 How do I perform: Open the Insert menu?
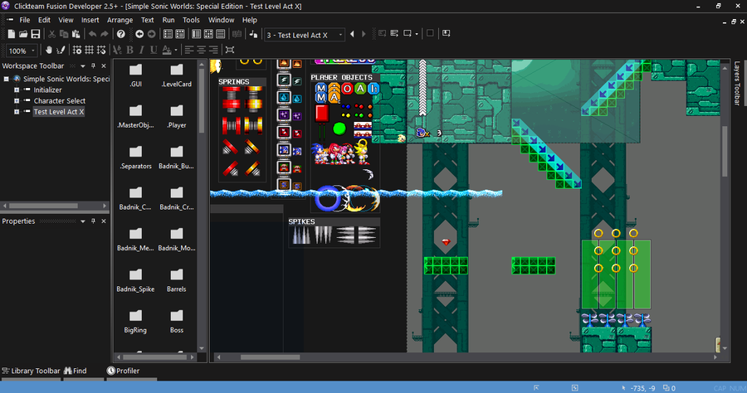click(90, 20)
